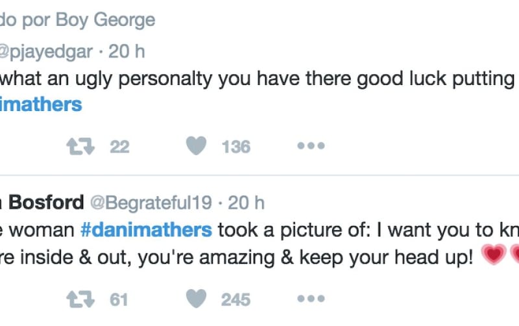The image size is (519, 326).
Task: Click the 245 likes count
Action: click(235, 300)
